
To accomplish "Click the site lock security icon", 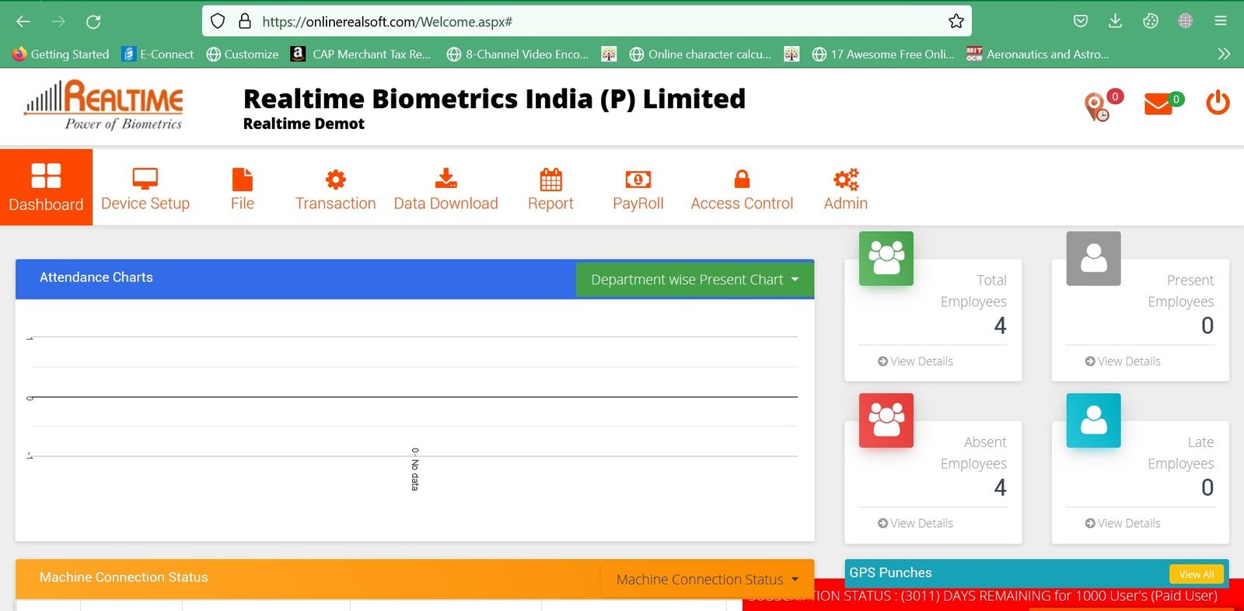I will (x=245, y=21).
